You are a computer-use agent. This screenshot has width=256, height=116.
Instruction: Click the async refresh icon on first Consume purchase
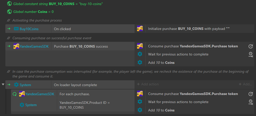point(250,46)
